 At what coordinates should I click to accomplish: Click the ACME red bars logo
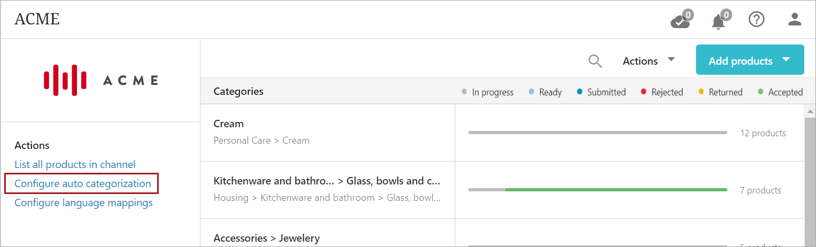pyautogui.click(x=65, y=80)
